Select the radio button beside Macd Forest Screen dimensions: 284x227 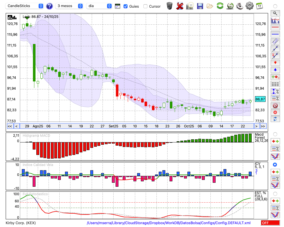[275, 134]
